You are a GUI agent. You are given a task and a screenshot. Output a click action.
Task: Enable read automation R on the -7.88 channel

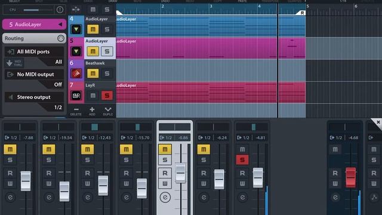10,173
